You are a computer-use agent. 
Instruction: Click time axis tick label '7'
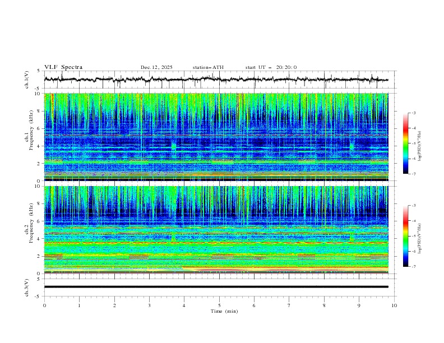[x=289, y=305]
